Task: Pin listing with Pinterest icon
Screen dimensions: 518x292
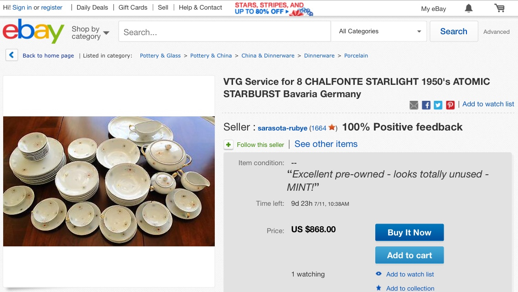Action: [x=450, y=105]
